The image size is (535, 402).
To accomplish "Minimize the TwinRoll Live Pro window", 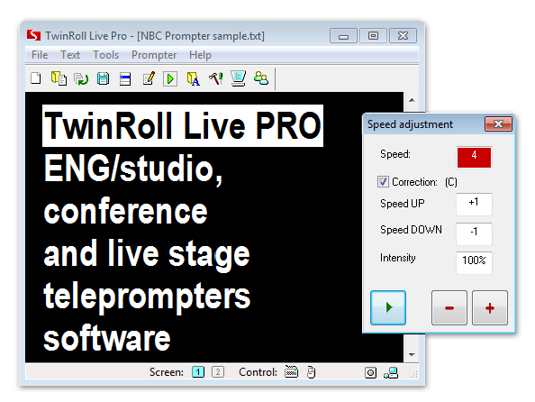I will [343, 36].
